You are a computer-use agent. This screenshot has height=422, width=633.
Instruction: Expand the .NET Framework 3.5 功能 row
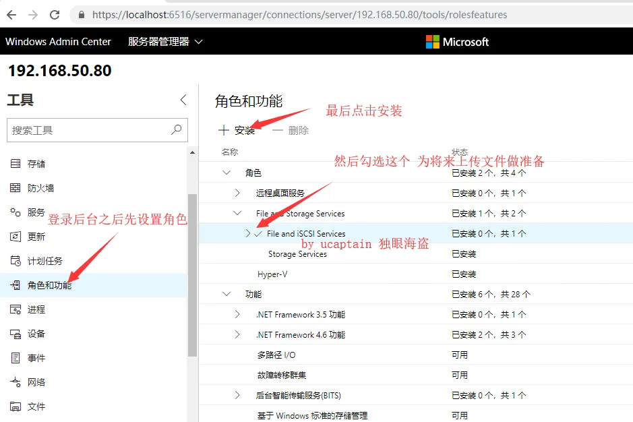(237, 314)
